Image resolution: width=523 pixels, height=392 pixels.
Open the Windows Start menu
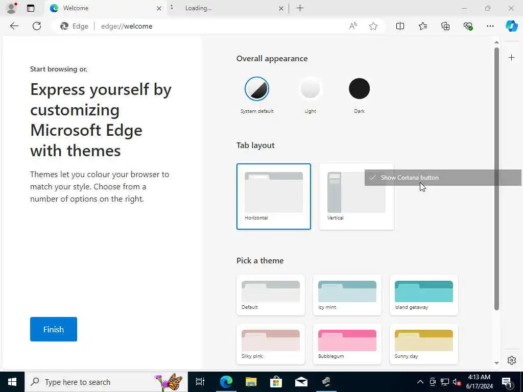tap(12, 382)
